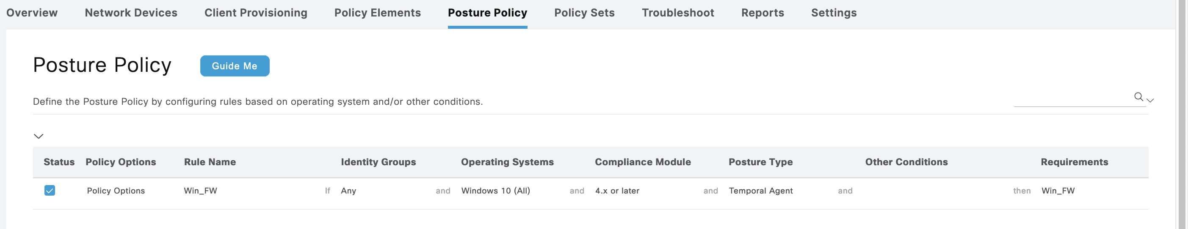This screenshot has width=1188, height=229.
Task: Click the search magnifier icon
Action: (1138, 97)
